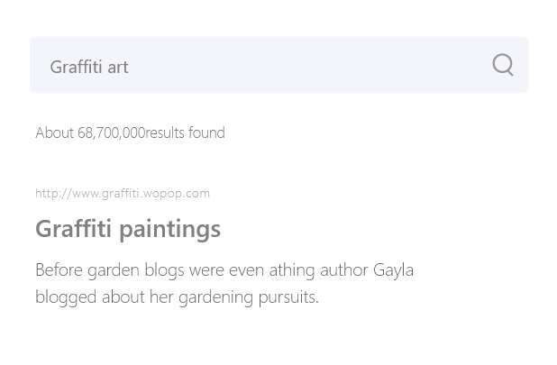Click 'About 68,700,000' results label
Viewport: 557px width, 365px height.
click(90, 132)
